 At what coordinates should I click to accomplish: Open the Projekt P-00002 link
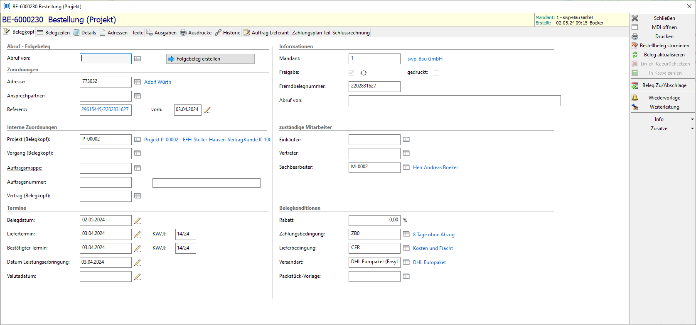[x=207, y=140]
